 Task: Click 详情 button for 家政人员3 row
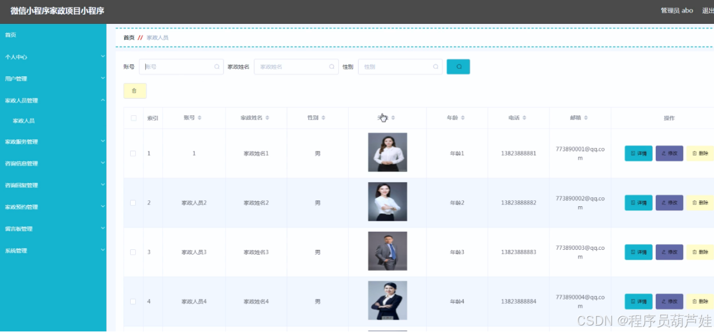point(639,252)
